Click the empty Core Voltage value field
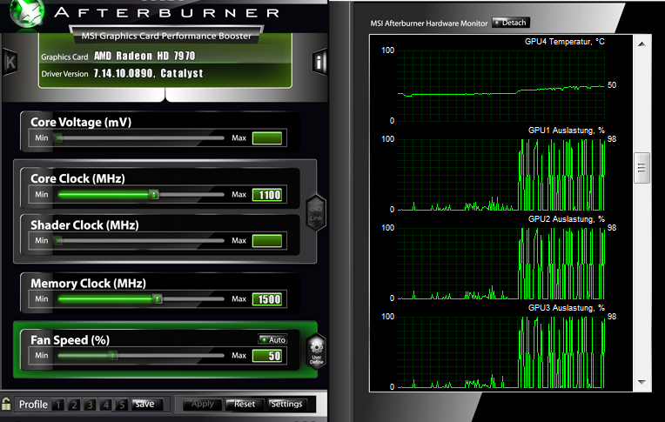 (x=267, y=138)
